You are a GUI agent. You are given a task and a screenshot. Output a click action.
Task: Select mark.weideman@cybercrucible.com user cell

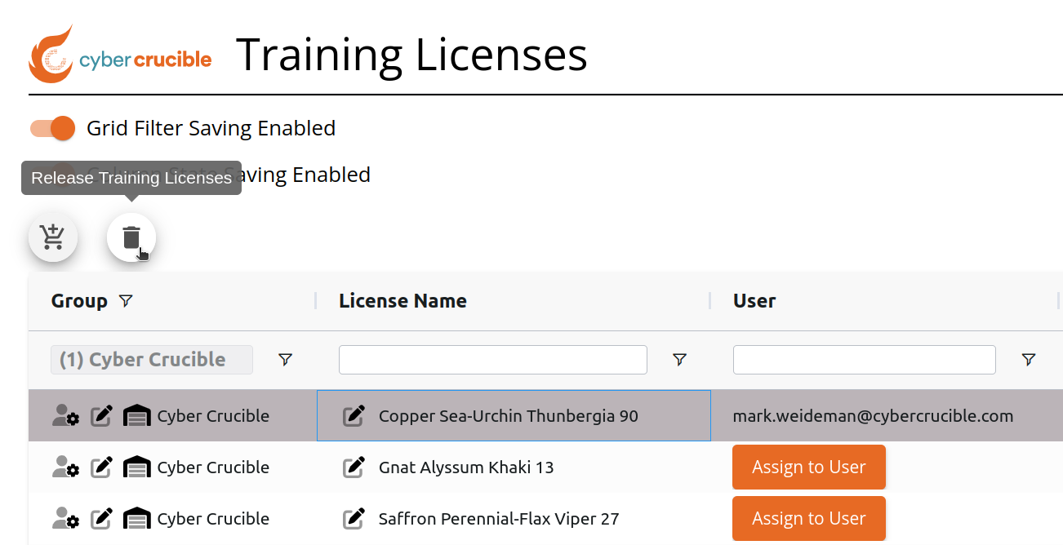[x=874, y=416]
